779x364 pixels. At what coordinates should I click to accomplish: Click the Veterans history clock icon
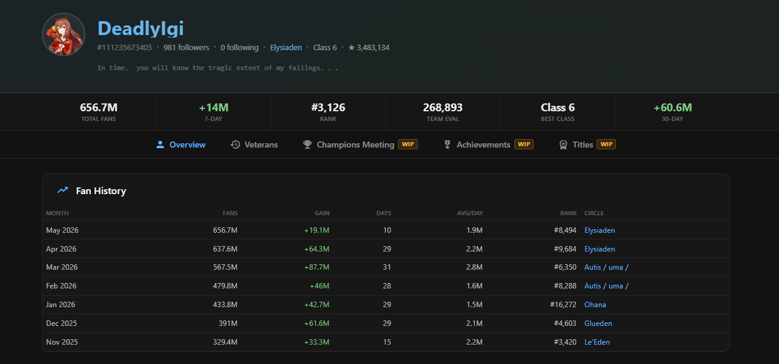point(235,145)
